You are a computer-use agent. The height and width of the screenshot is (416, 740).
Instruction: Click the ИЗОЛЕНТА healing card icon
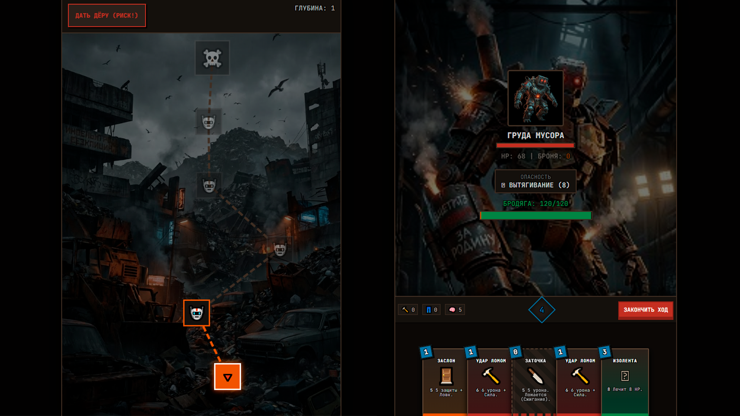point(625,376)
